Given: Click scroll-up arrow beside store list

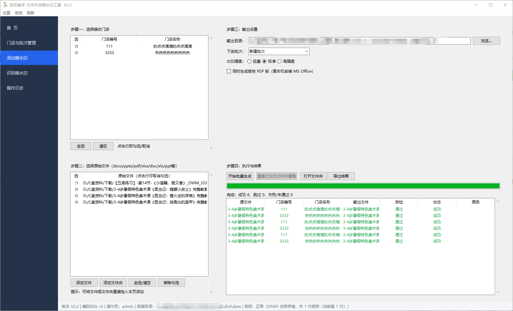Looking at the screenshot, I should click(211, 38).
